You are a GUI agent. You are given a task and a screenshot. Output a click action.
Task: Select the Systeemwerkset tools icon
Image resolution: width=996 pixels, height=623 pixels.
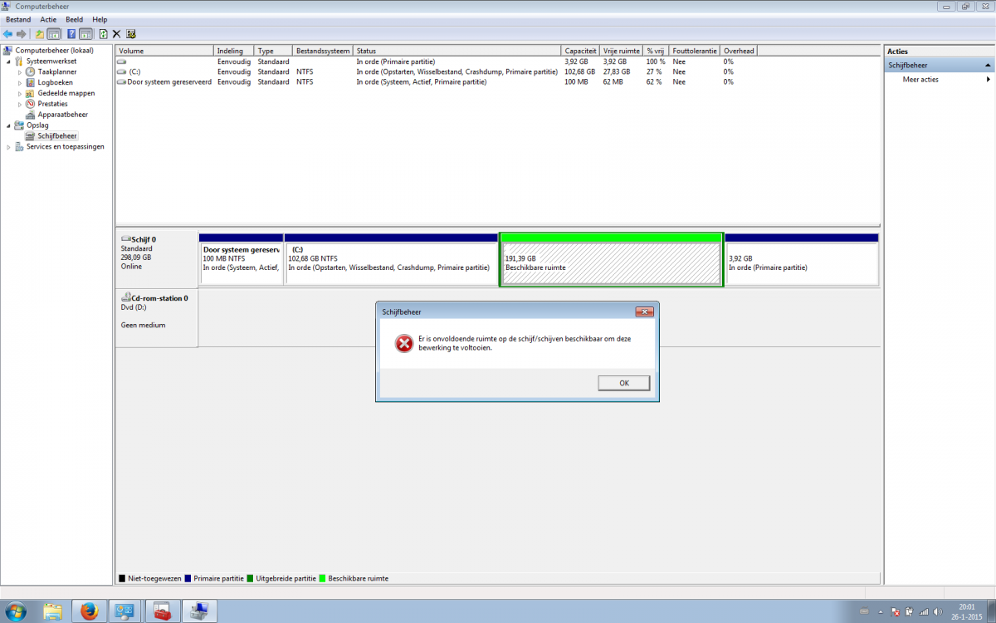(x=19, y=61)
